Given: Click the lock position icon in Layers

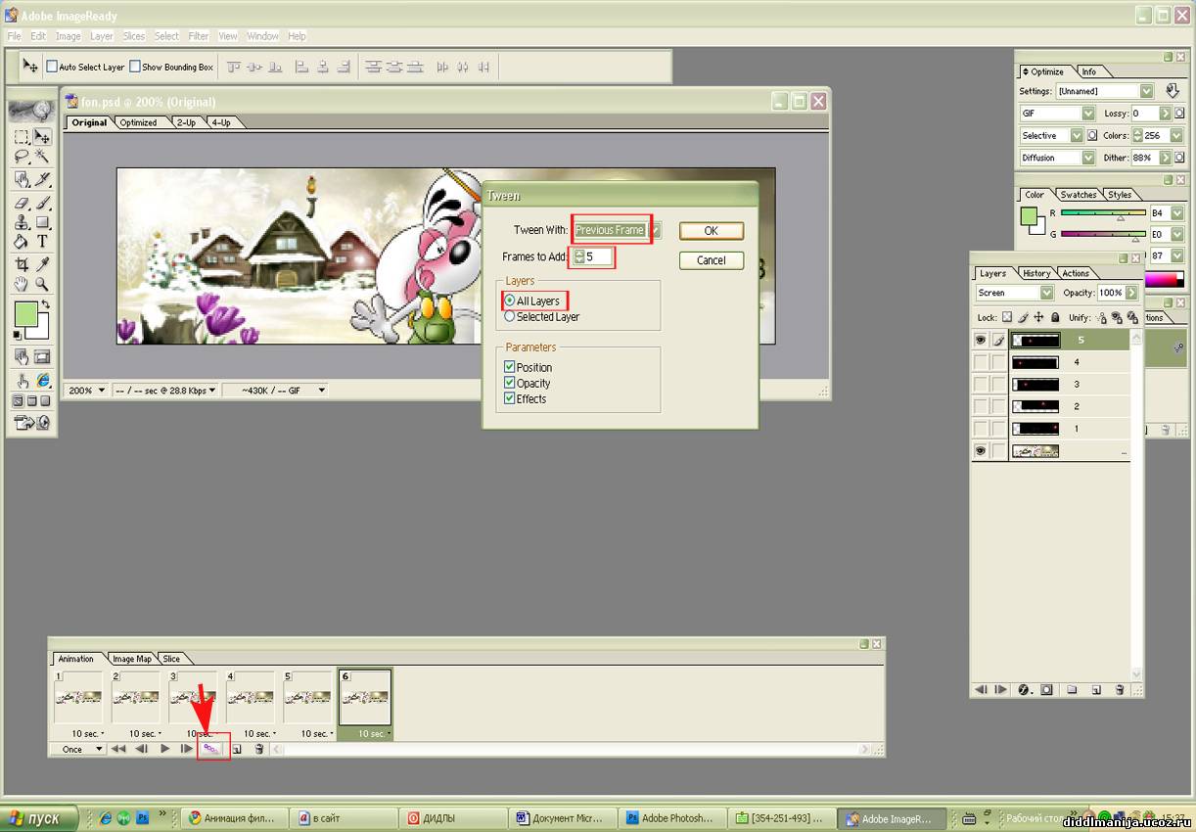Looking at the screenshot, I should coord(1038,317).
